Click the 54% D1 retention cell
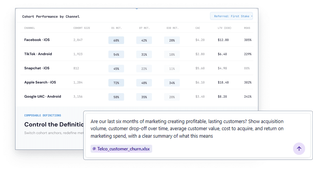Screen dimensions: 313x172 (x=116, y=54)
